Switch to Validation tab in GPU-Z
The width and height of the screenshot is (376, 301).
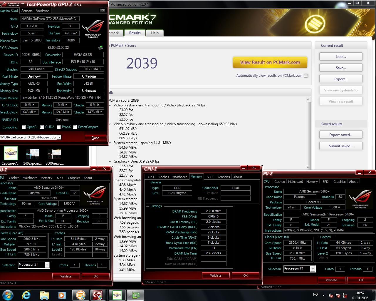pos(43,11)
